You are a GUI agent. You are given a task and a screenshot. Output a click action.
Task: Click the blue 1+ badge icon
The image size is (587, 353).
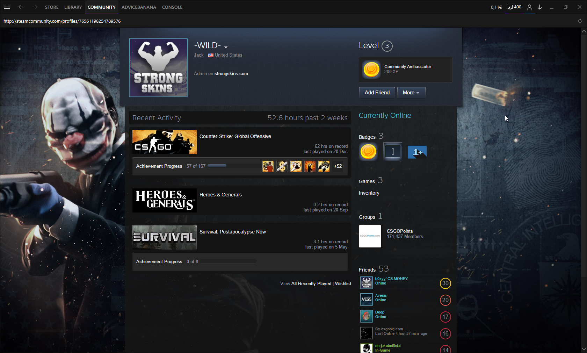click(x=417, y=152)
